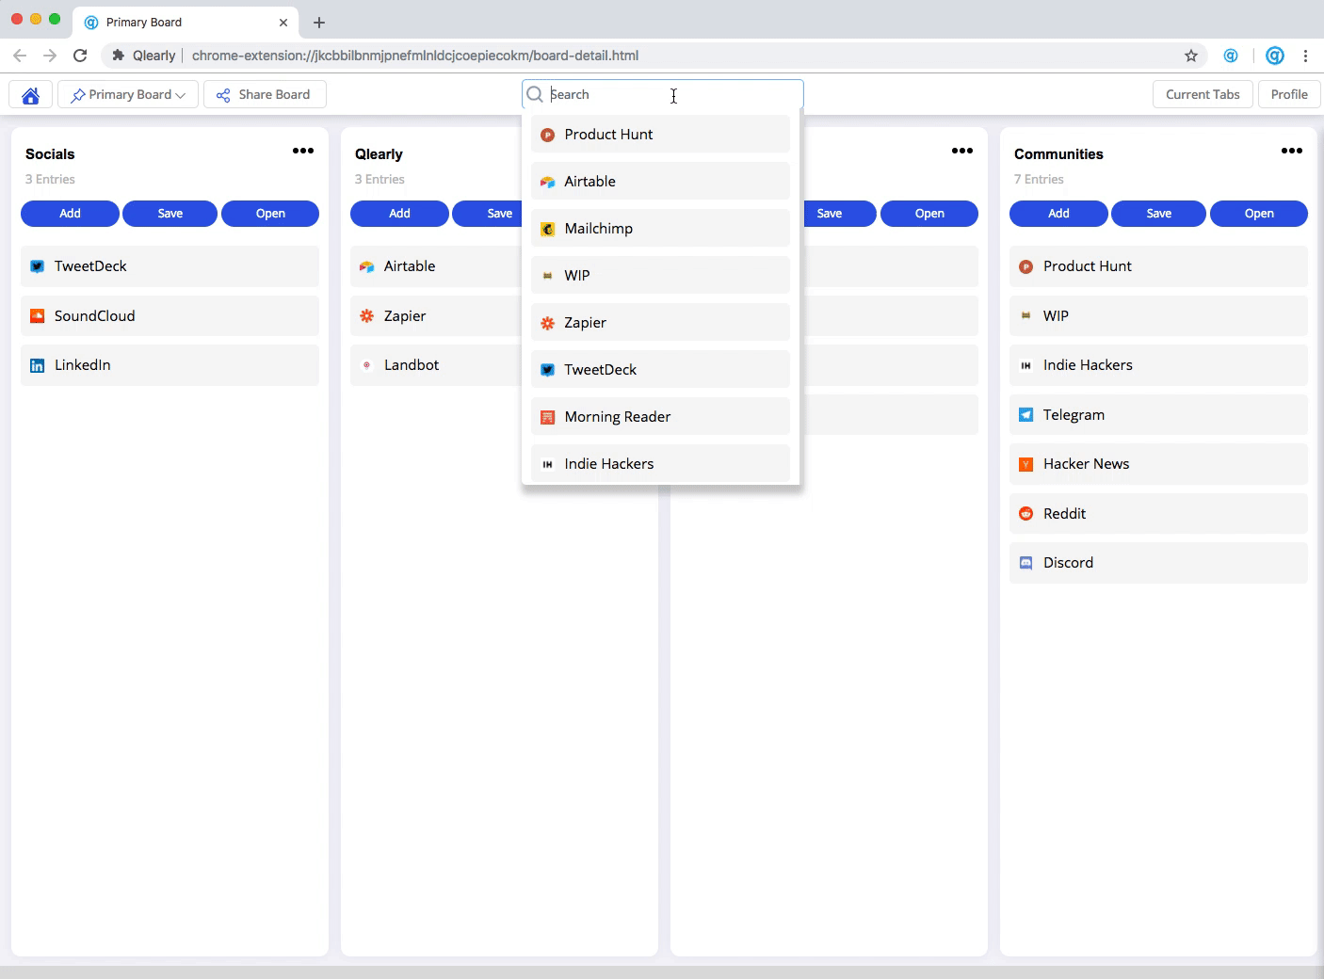Image resolution: width=1324 pixels, height=979 pixels.
Task: Save tabs to the third column
Action: point(838,214)
